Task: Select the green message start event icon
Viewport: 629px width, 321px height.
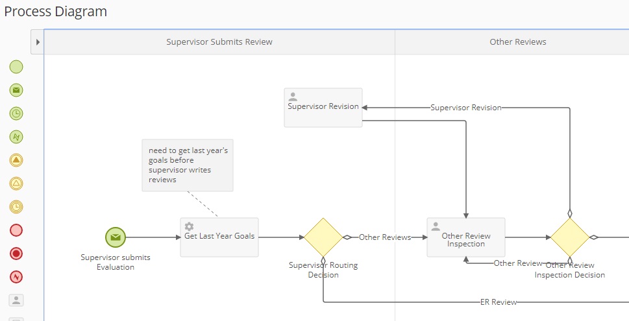Action: [16, 90]
